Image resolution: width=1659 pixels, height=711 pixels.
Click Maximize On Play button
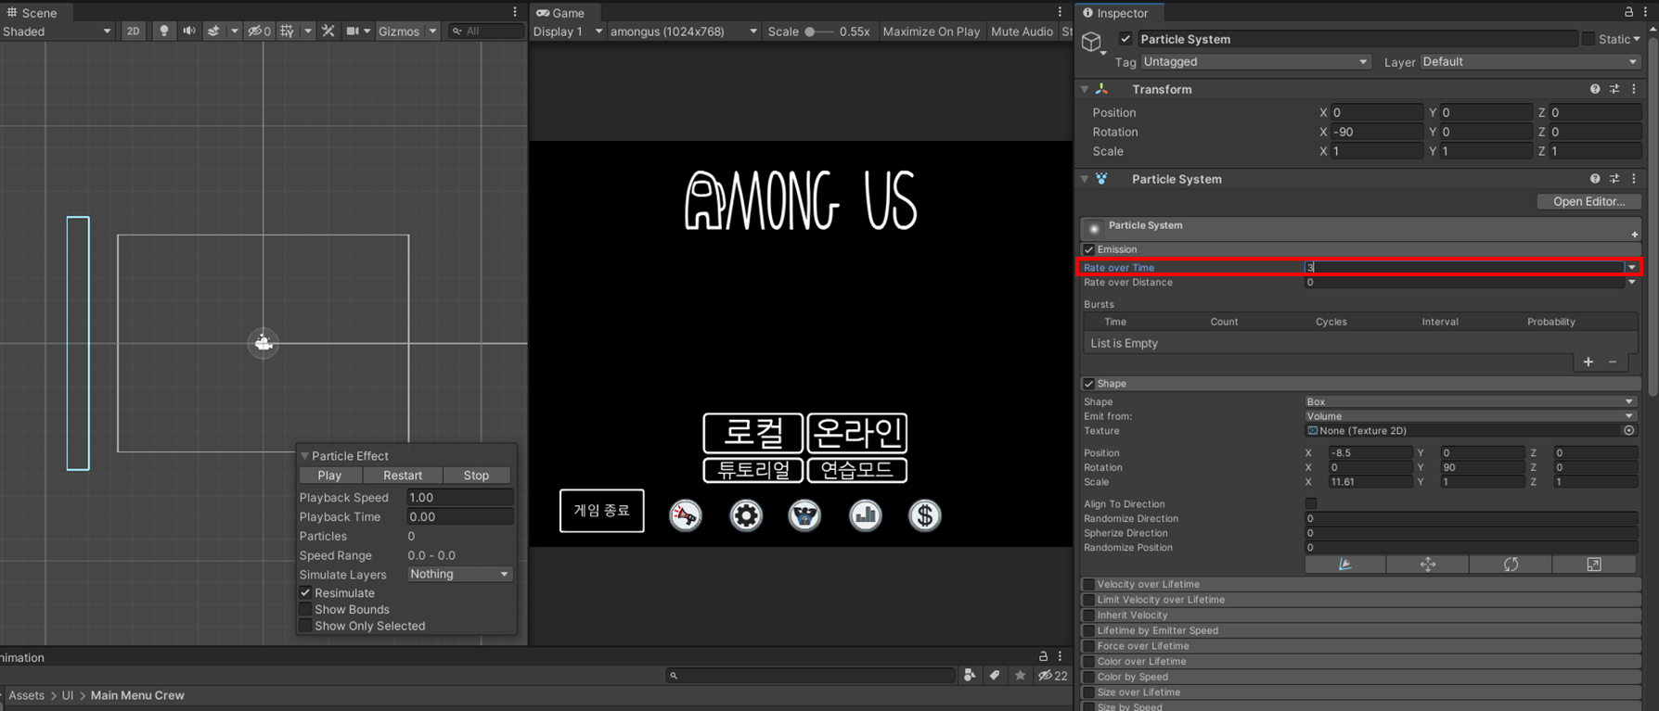[931, 32]
